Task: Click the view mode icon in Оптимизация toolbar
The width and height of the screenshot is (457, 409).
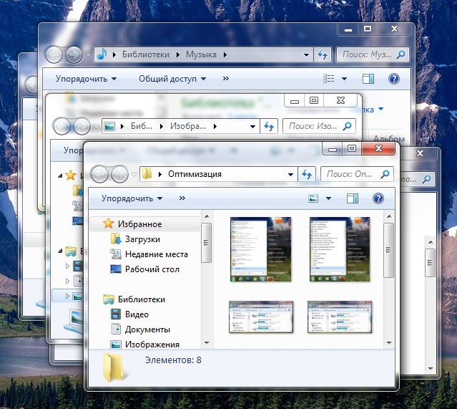Action: [x=313, y=198]
